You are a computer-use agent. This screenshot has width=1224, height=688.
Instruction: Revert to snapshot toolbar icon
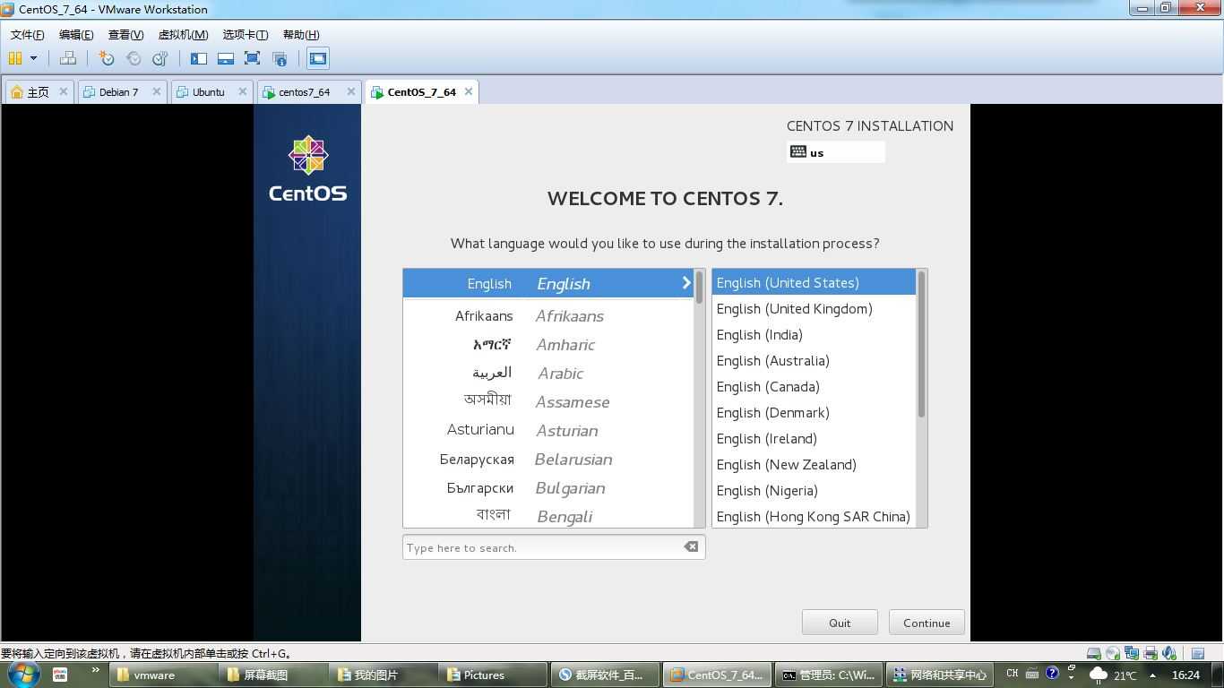(x=134, y=58)
